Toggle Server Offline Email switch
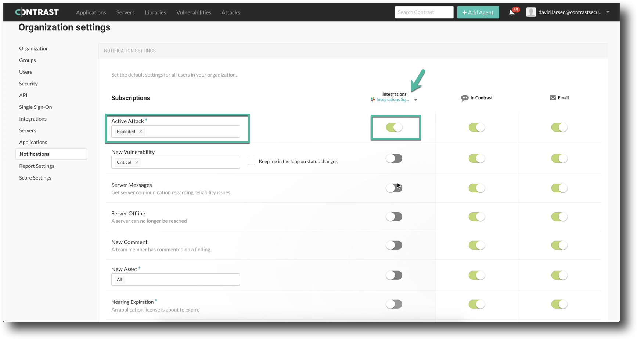The height and width of the screenshot is (339, 637). coord(559,217)
